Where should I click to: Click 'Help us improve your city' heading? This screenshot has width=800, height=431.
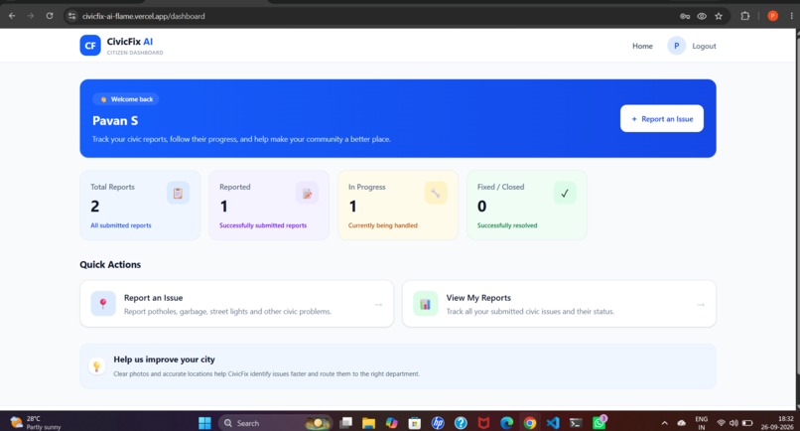click(x=165, y=359)
